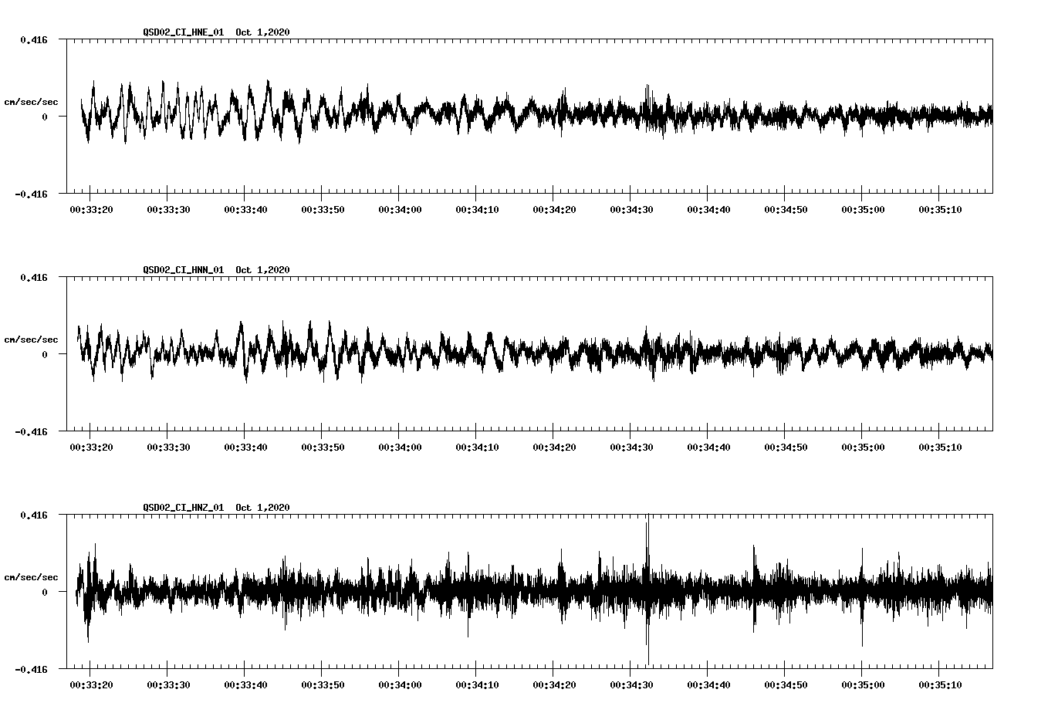Viewport: 1048px width, 713px height.
Task: Click the cm/sec/sec unit label on middle channel
Action: 32,339
